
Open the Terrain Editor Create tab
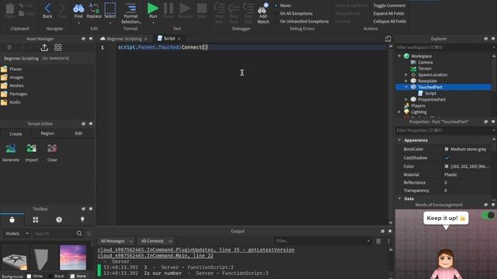click(16, 134)
